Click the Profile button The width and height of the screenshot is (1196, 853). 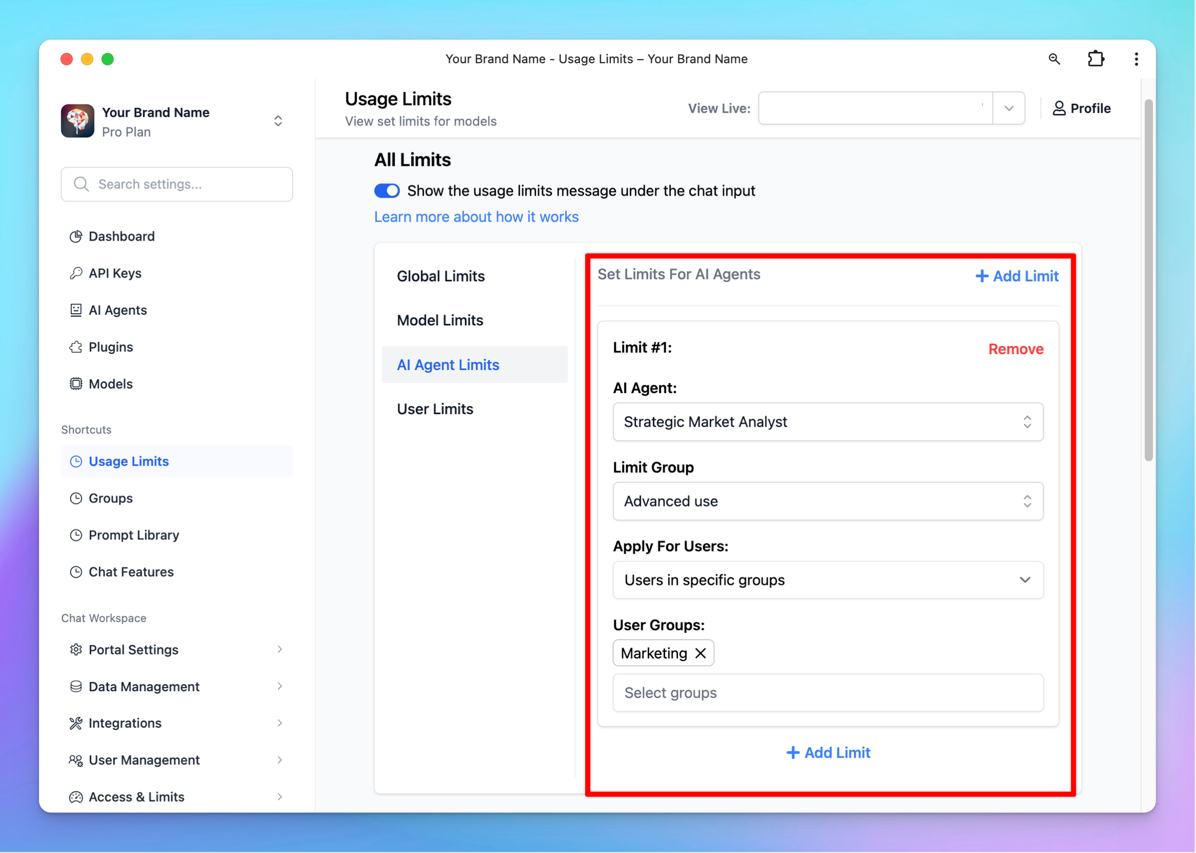(1082, 109)
